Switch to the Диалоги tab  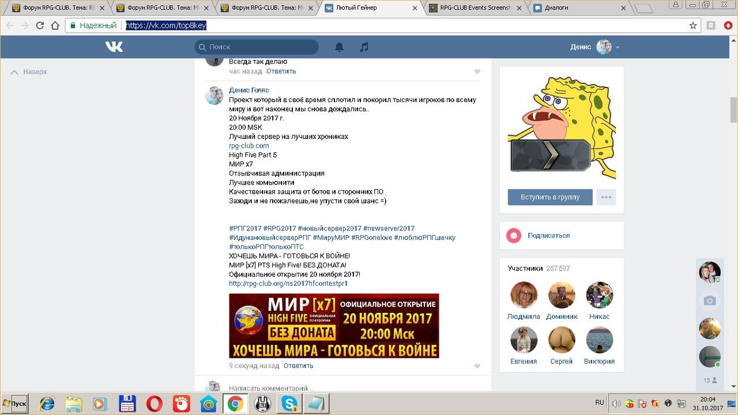click(580, 8)
